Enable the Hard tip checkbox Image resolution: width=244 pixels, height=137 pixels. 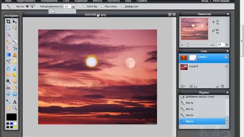[84, 6]
